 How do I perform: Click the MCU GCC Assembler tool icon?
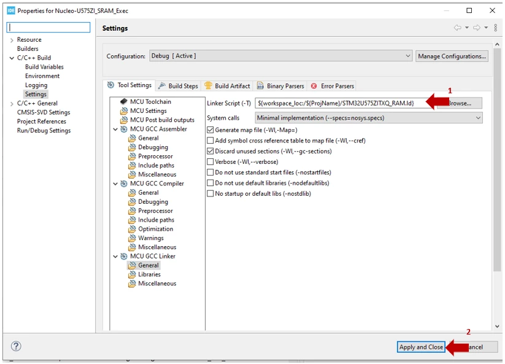coord(124,129)
